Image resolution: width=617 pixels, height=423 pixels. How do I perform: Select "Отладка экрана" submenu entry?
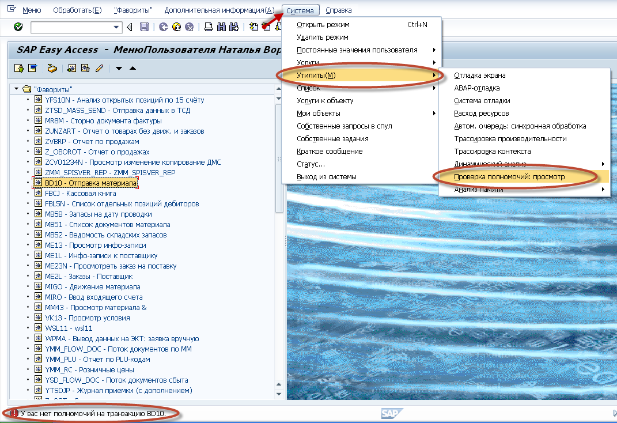[524, 75]
